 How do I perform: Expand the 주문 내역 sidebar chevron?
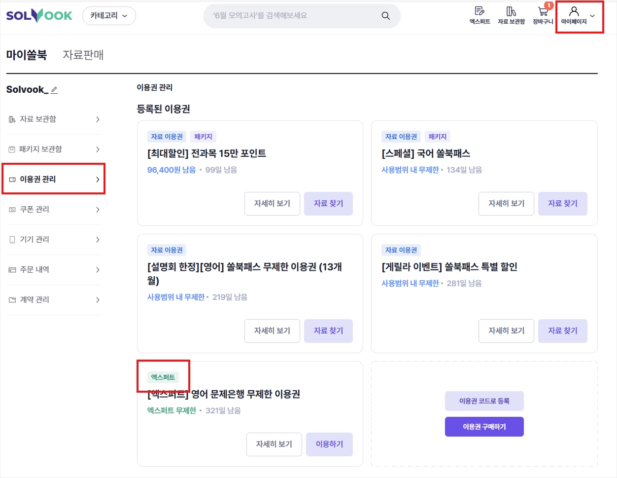98,270
